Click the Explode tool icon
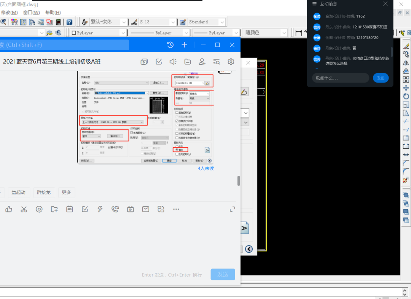Viewport: 411px width, 299px height. click(x=406, y=180)
